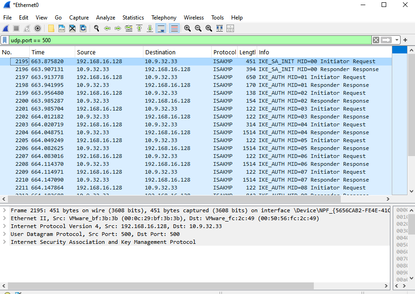Open the Help menu
This screenshot has width=415, height=294.
click(x=237, y=18)
